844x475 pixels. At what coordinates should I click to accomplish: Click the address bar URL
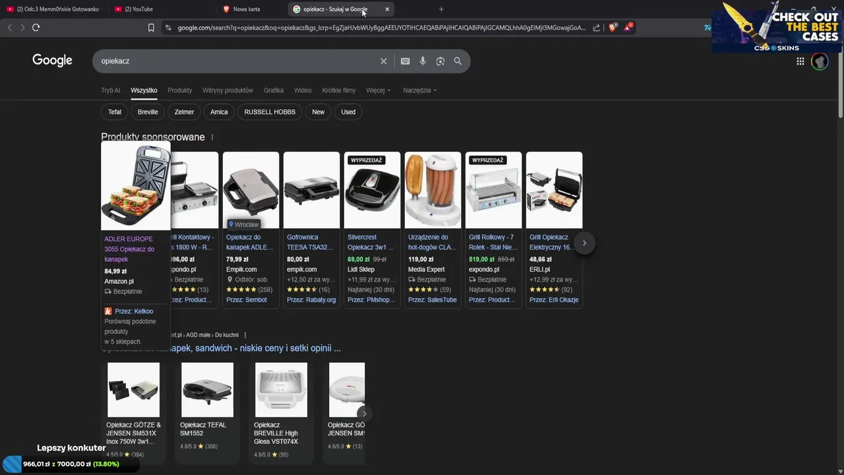click(x=381, y=28)
